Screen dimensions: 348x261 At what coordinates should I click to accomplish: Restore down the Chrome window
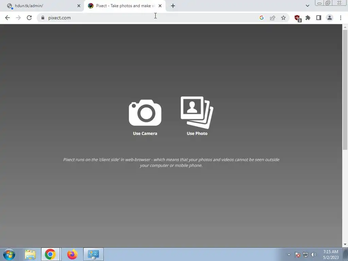[x=328, y=3]
